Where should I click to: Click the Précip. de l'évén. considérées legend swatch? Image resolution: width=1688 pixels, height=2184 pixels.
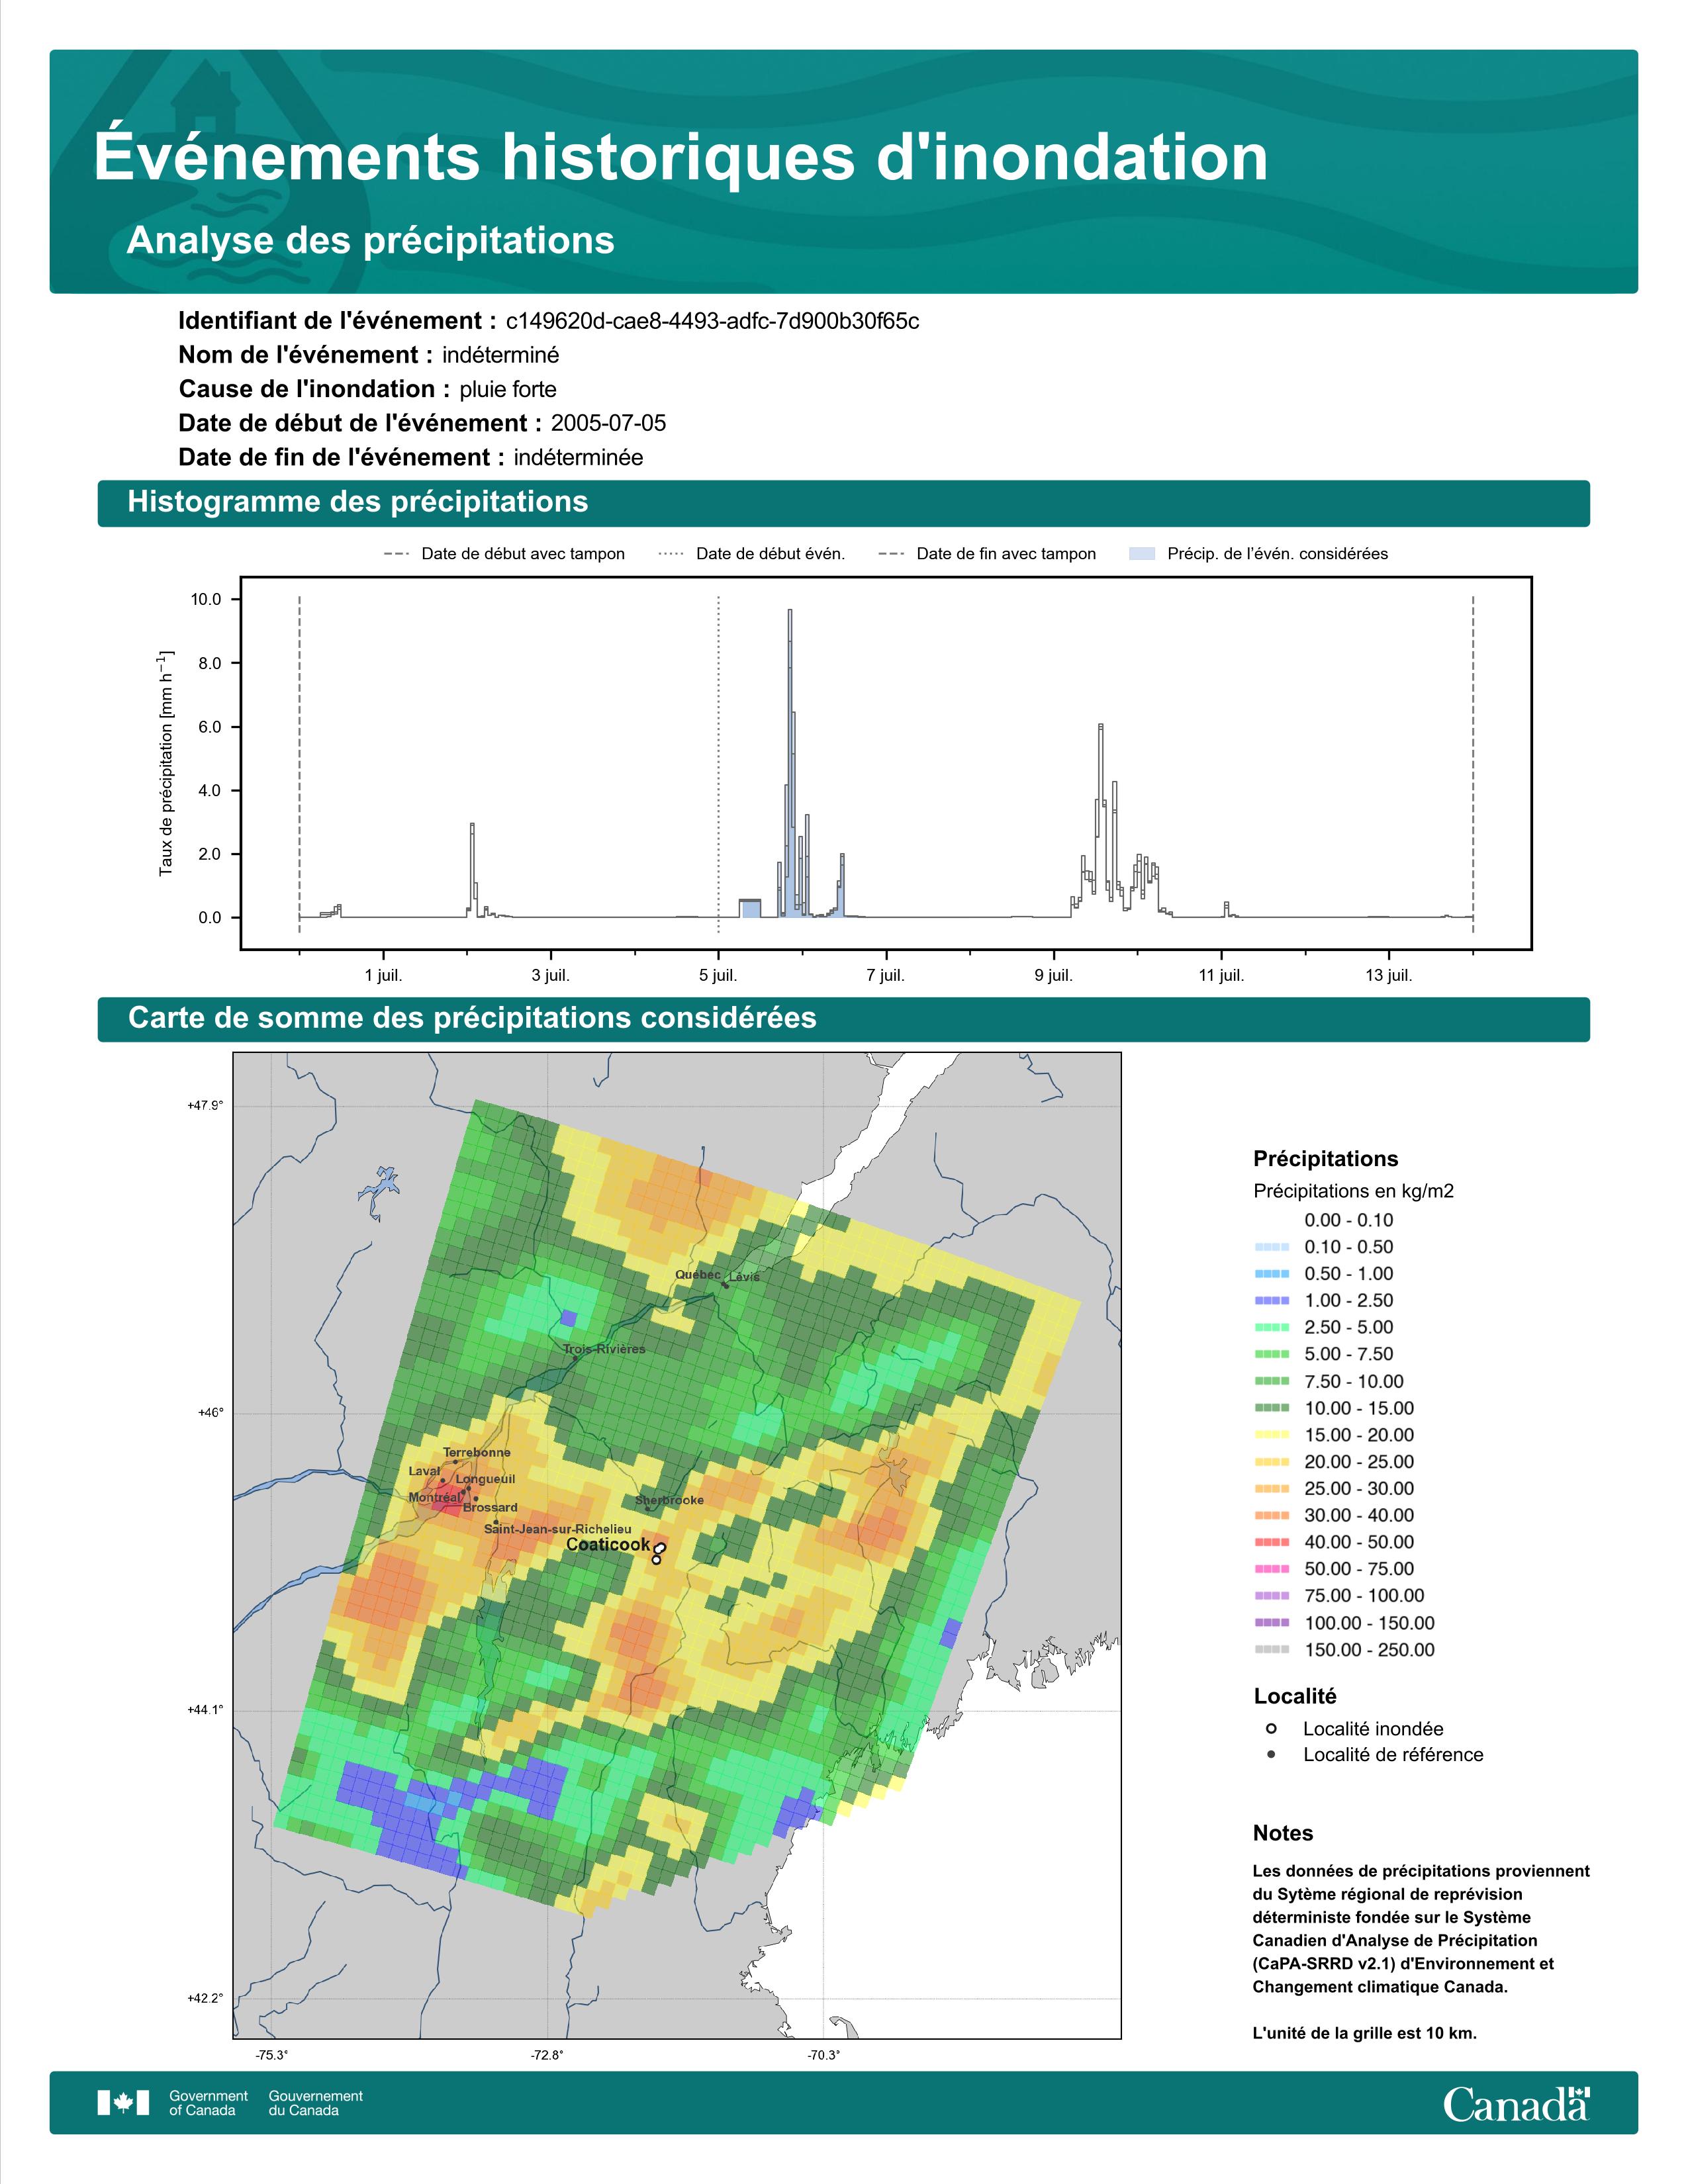[x=1141, y=554]
